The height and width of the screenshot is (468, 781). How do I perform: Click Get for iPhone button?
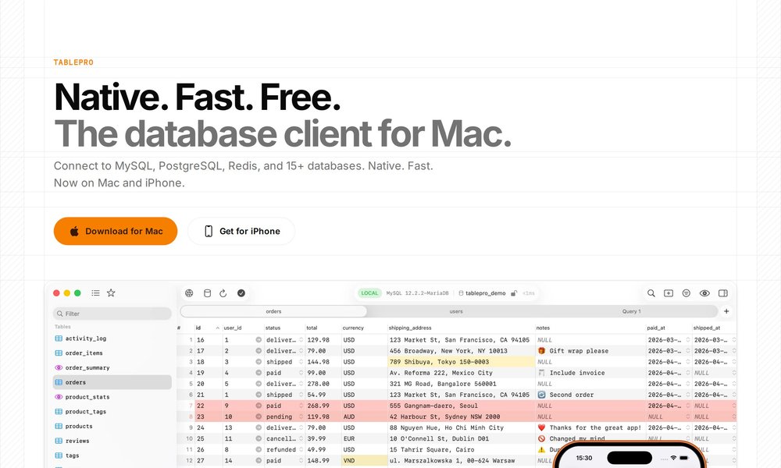(x=241, y=231)
